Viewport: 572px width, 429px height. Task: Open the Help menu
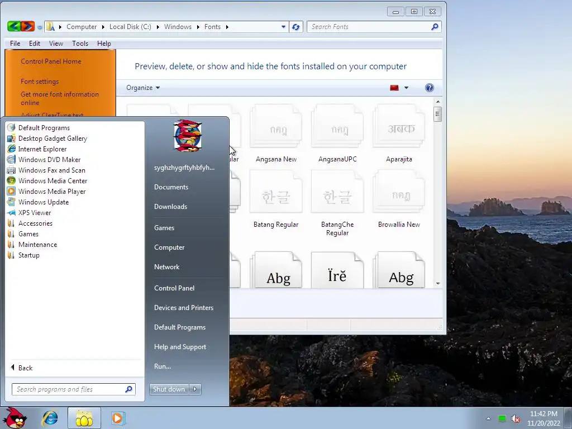104,44
